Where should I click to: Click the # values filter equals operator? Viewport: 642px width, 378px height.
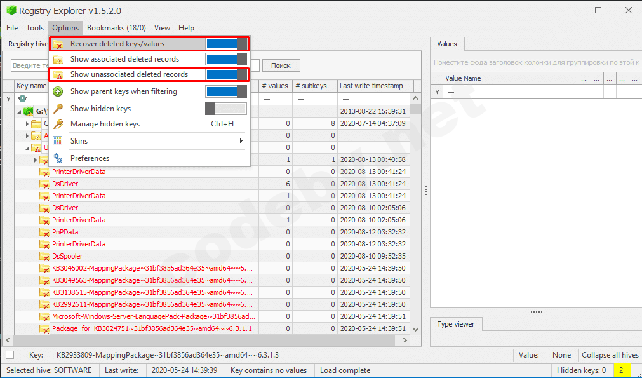click(267, 98)
